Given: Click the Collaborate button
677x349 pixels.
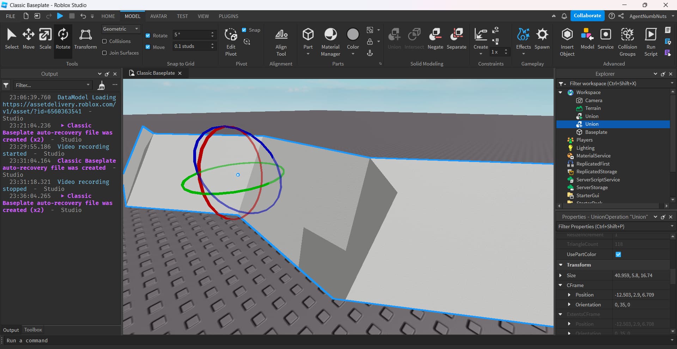Looking at the screenshot, I should pyautogui.click(x=587, y=16).
